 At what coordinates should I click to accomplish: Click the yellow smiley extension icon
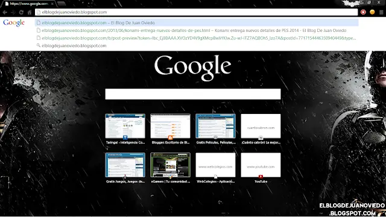coord(372,12)
